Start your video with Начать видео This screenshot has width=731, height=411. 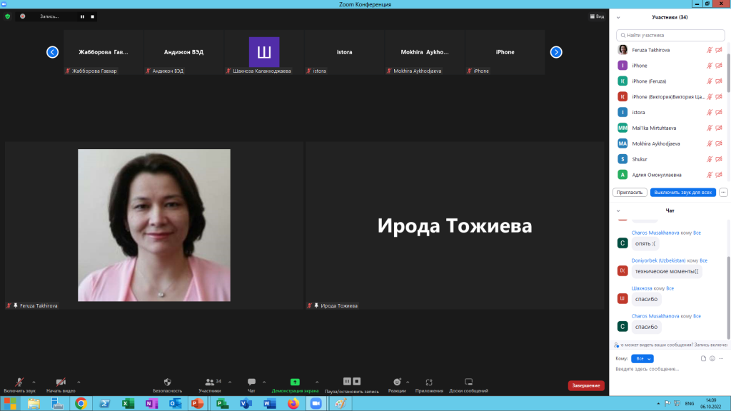[x=60, y=382]
